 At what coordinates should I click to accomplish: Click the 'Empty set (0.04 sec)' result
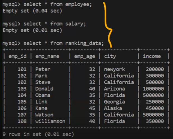(32, 11)
